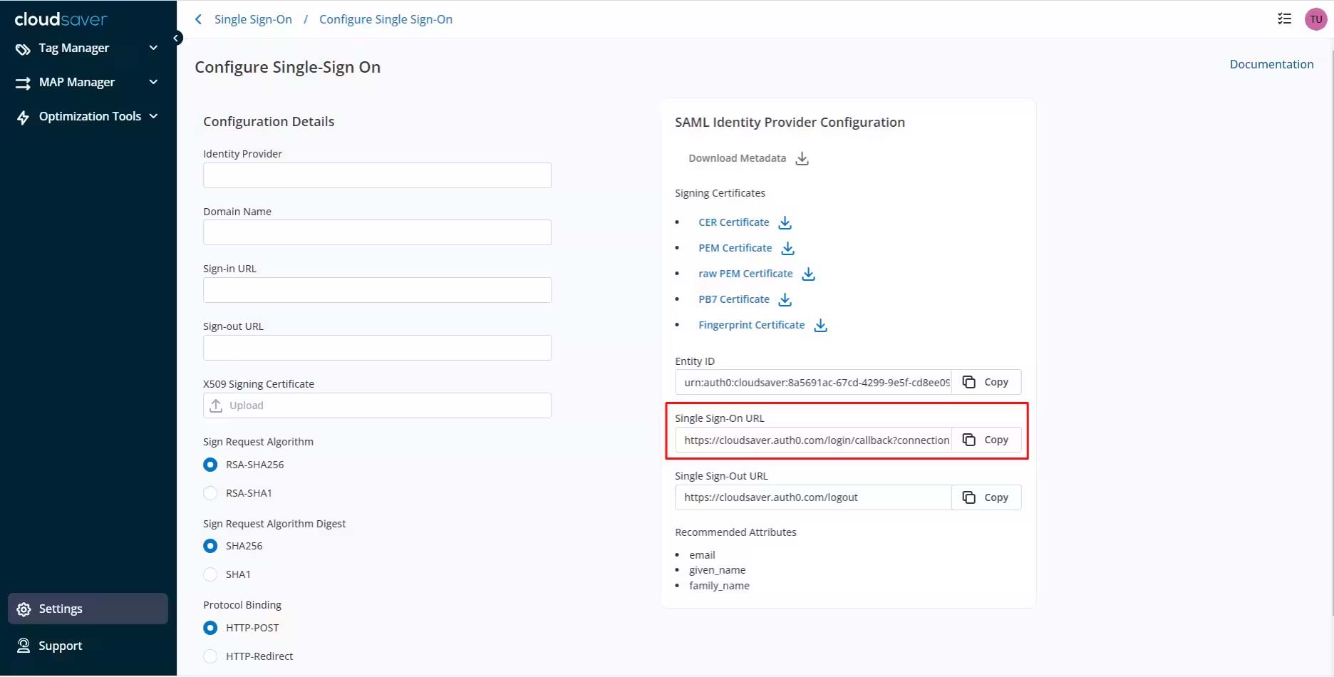Image resolution: width=1334 pixels, height=677 pixels.
Task: Choose the SHA1 digest option
Action: pos(210,574)
